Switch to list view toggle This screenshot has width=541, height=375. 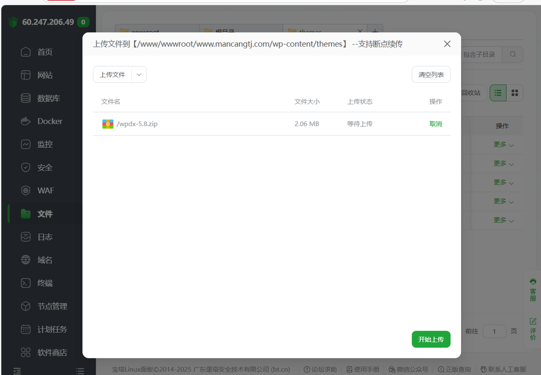498,93
